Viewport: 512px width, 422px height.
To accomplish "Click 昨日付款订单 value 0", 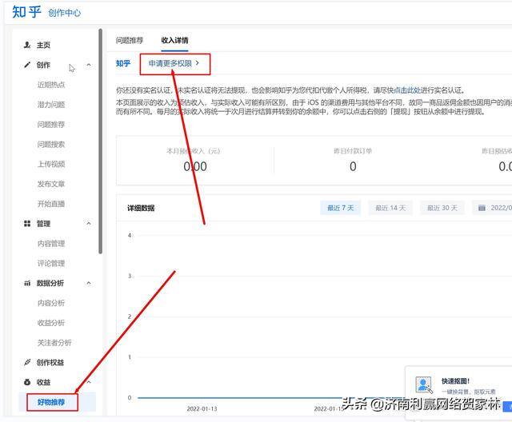I will point(353,167).
